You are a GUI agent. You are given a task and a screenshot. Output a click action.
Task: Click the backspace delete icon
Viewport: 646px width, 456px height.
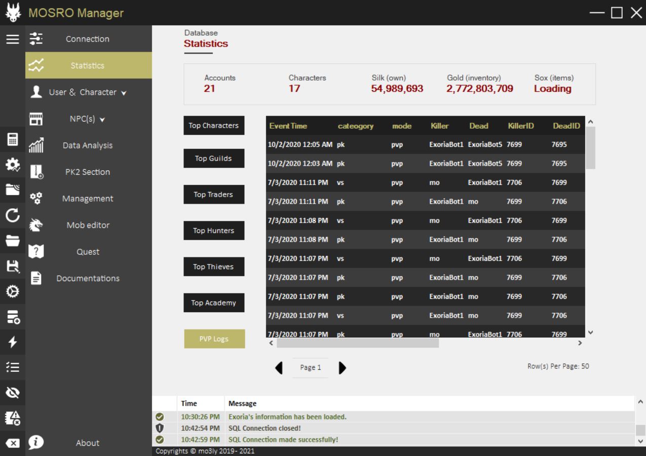[12, 443]
